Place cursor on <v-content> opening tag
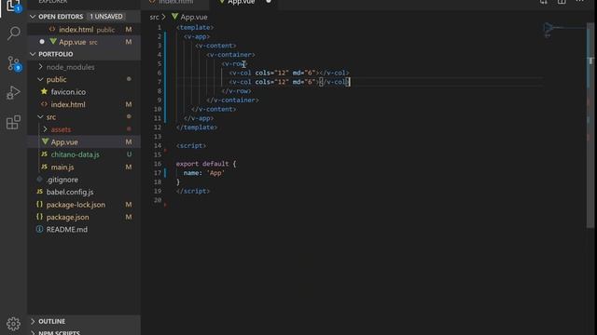597x335 pixels. click(215, 46)
